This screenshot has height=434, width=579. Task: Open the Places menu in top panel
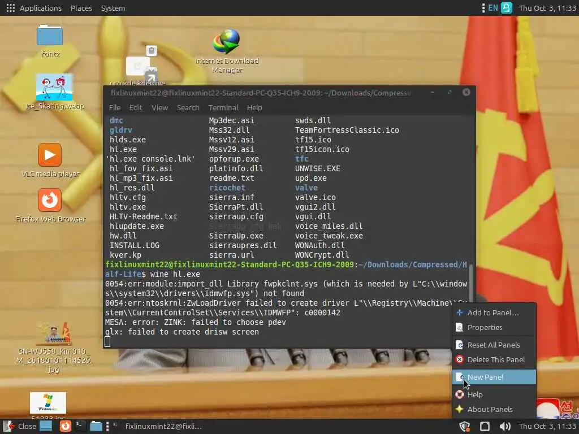tap(81, 8)
